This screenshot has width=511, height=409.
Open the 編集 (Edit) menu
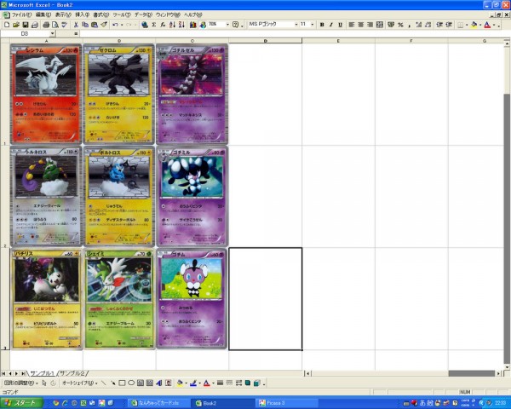43,15
